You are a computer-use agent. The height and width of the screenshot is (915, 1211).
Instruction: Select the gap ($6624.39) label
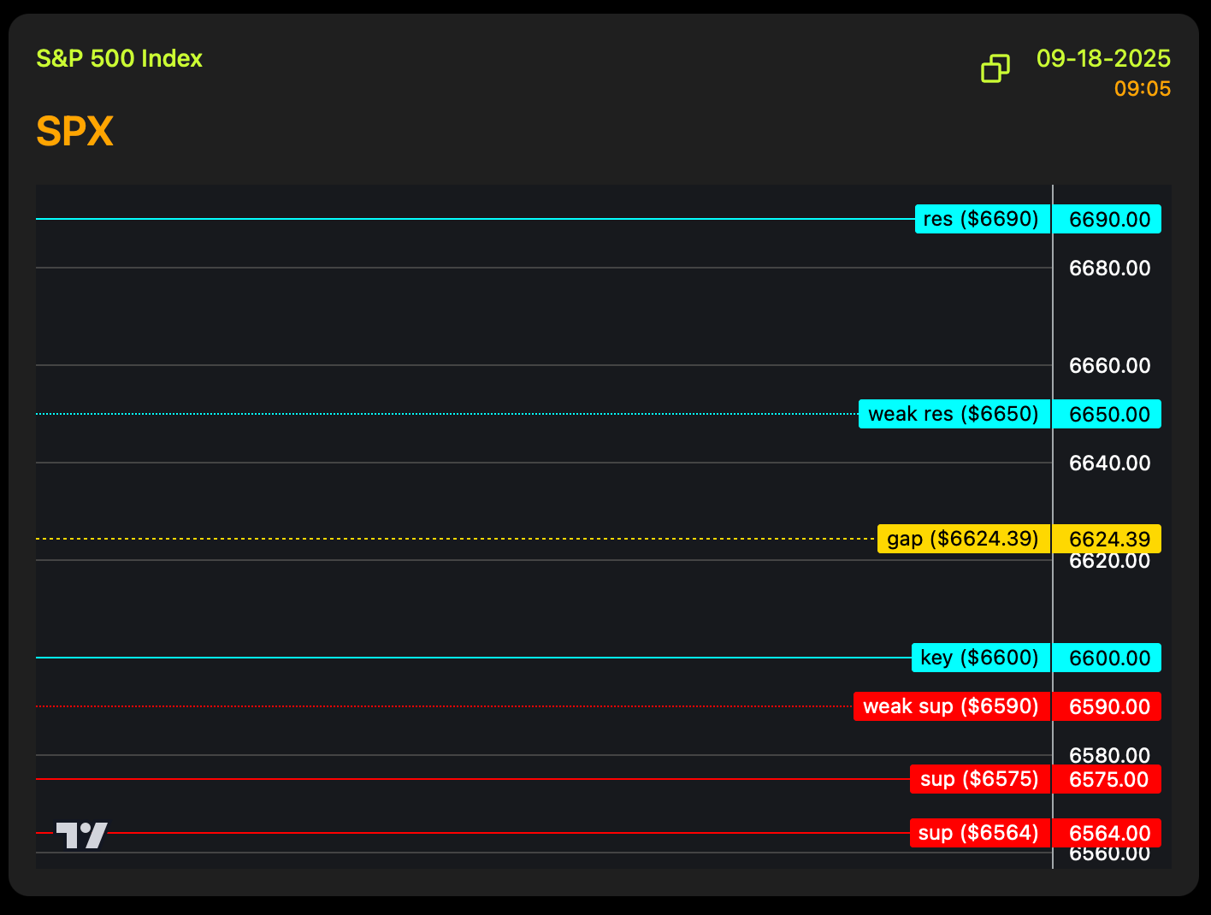(964, 539)
